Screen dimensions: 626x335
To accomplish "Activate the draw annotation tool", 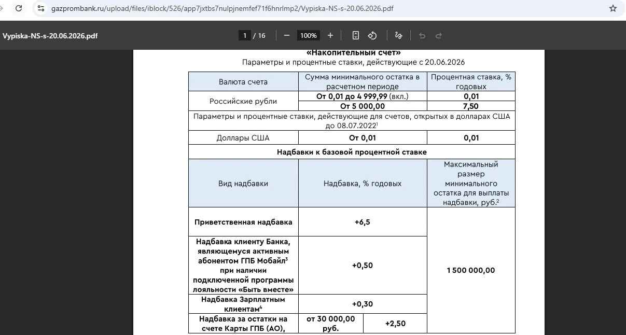I will pos(398,35).
